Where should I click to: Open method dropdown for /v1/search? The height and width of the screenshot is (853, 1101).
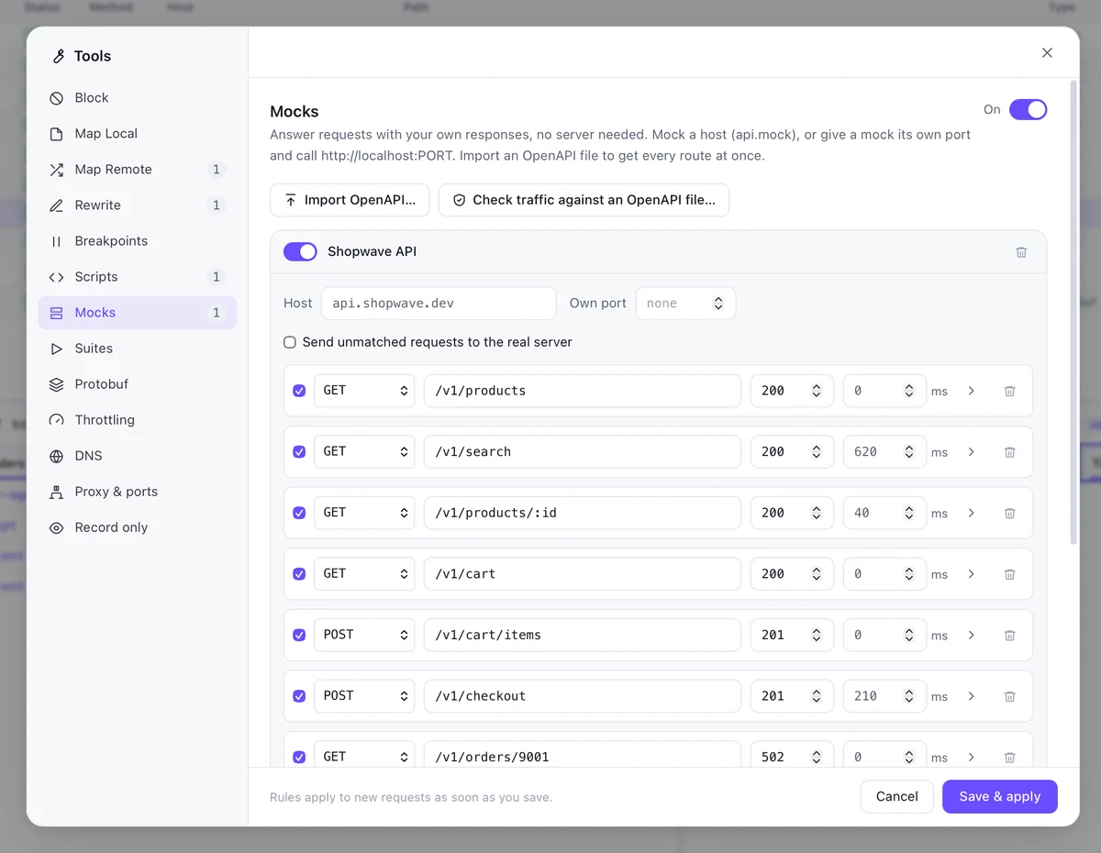pyautogui.click(x=364, y=452)
